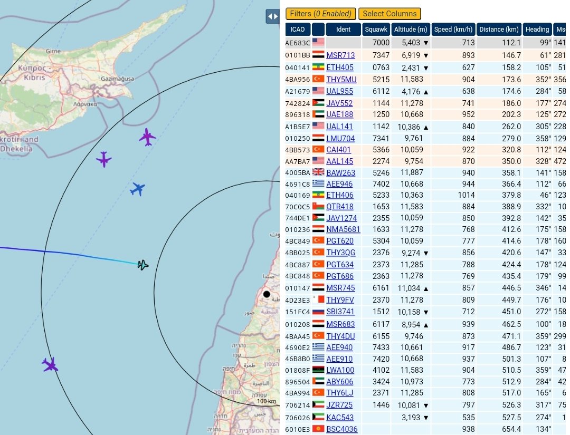Open the KAC543 flight link

click(x=340, y=418)
